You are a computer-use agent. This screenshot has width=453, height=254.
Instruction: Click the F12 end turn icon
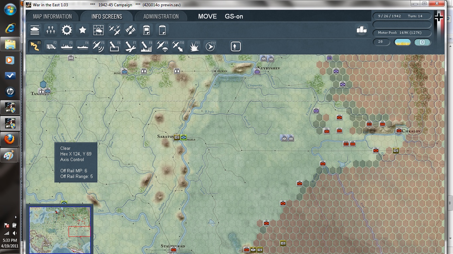click(x=210, y=46)
